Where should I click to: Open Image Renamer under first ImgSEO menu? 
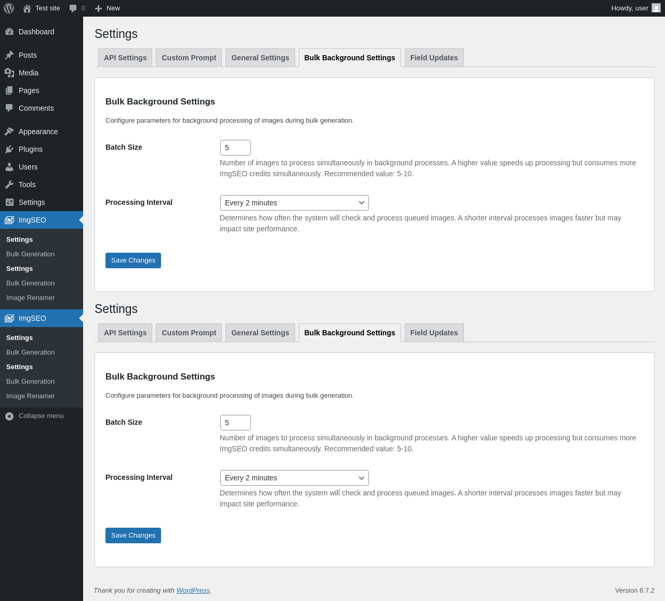[42, 298]
